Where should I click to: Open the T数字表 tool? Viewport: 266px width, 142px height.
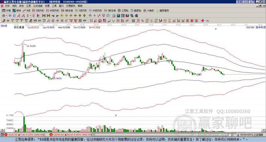pos(110,10)
